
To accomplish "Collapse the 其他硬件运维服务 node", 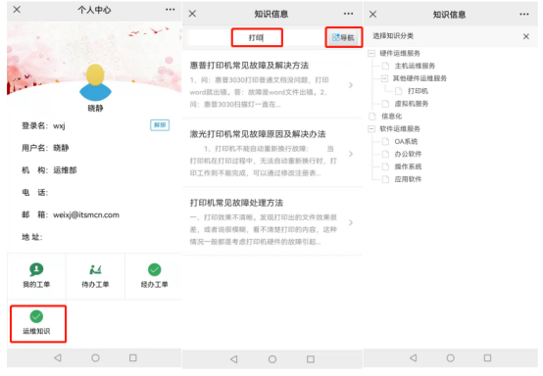I will coord(384,78).
